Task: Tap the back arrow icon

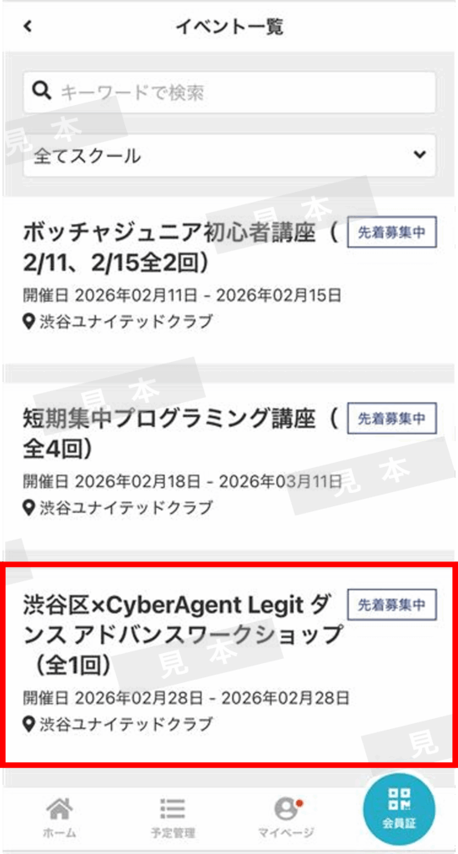Action: (x=28, y=26)
